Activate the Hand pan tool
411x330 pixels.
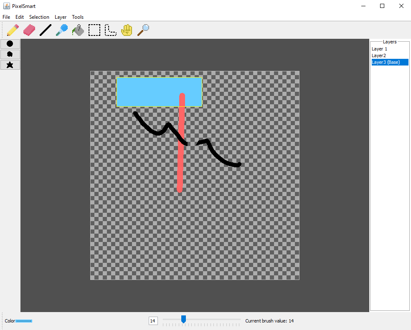point(127,30)
